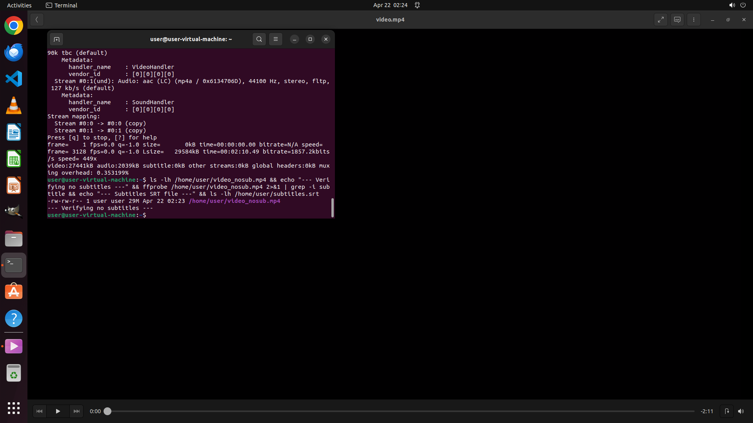753x423 pixels.
Task: Play the video
Action: [58, 411]
